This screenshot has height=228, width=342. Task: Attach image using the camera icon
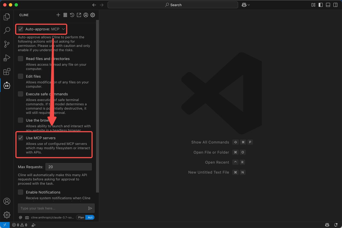pos(27,218)
